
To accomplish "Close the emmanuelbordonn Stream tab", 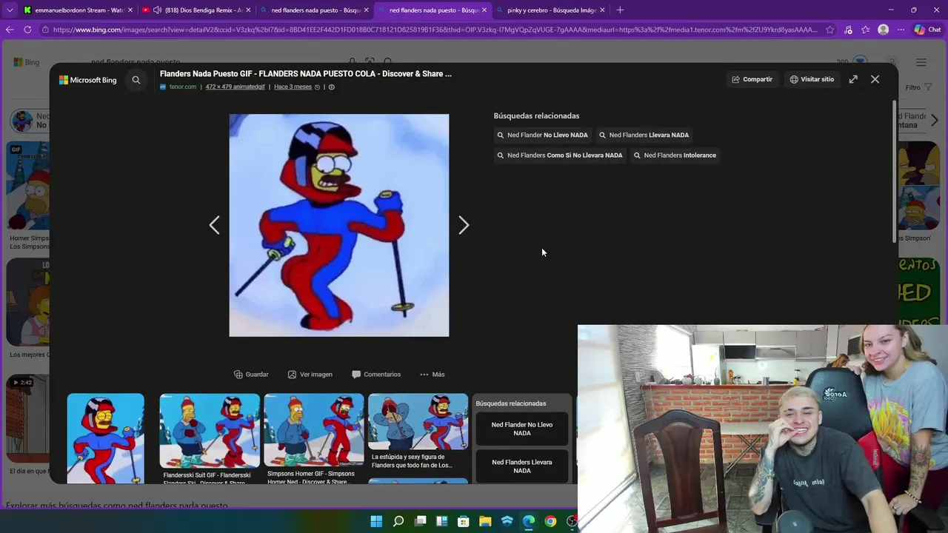I will click(x=130, y=10).
